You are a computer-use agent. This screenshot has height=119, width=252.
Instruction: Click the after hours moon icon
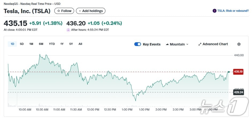(x=68, y=30)
